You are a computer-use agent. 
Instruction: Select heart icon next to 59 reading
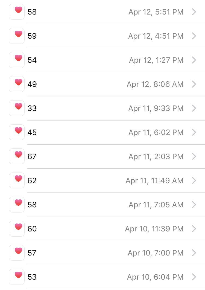17,36
